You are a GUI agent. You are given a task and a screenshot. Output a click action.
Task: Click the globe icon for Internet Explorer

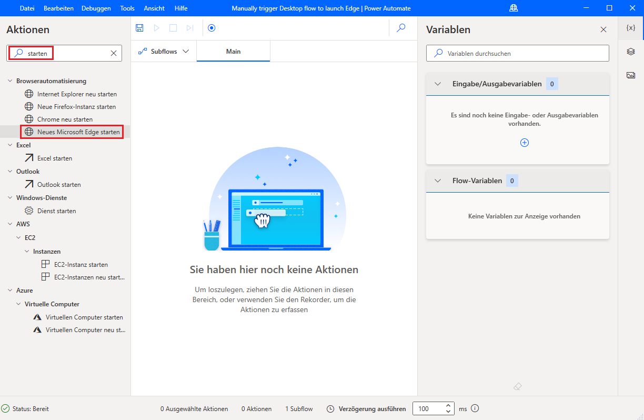[29, 94]
